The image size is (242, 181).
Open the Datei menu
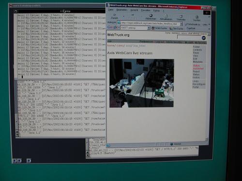(x=110, y=10)
